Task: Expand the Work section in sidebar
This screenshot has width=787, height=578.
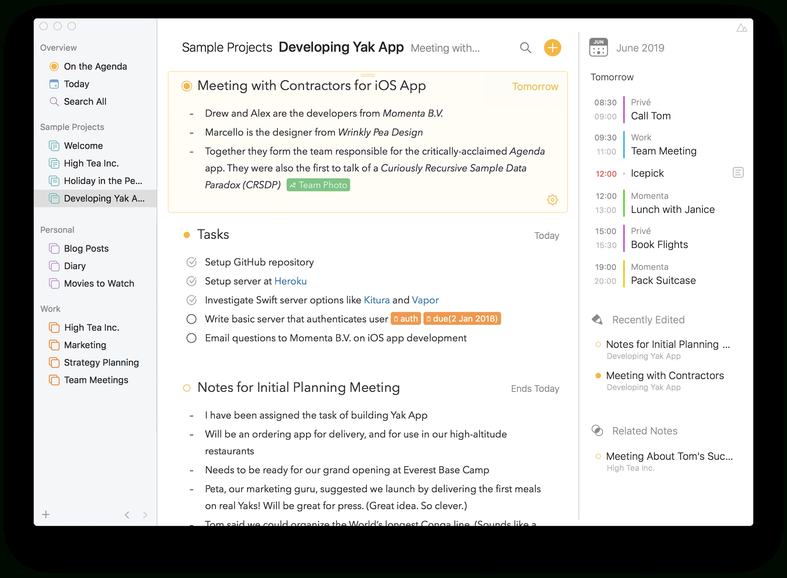Action: tap(51, 309)
